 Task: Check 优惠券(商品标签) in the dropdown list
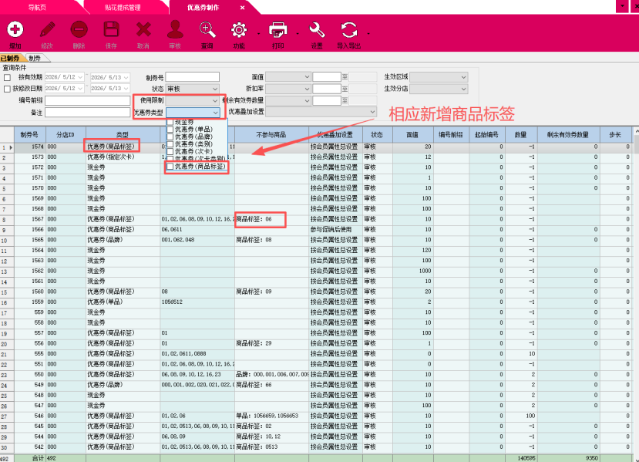tap(170, 167)
